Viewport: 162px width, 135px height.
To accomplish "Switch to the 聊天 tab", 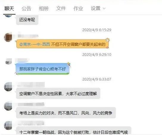I will tap(9, 8).
